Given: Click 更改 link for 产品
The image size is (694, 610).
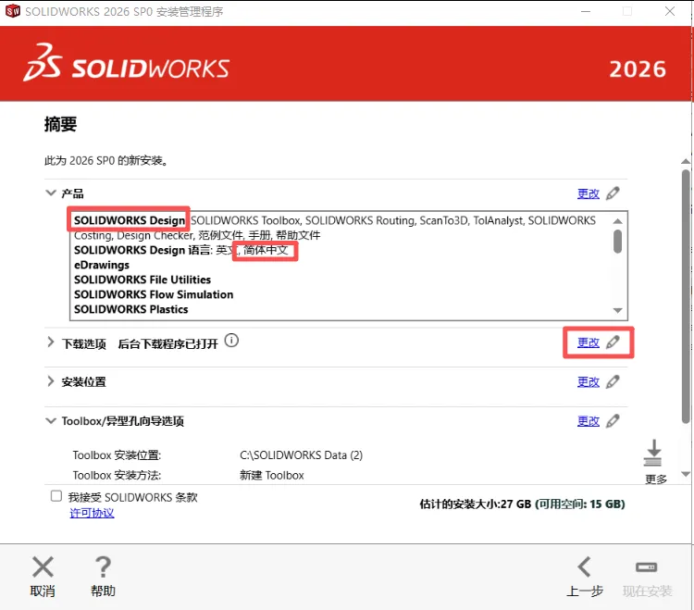Looking at the screenshot, I should [x=589, y=193].
